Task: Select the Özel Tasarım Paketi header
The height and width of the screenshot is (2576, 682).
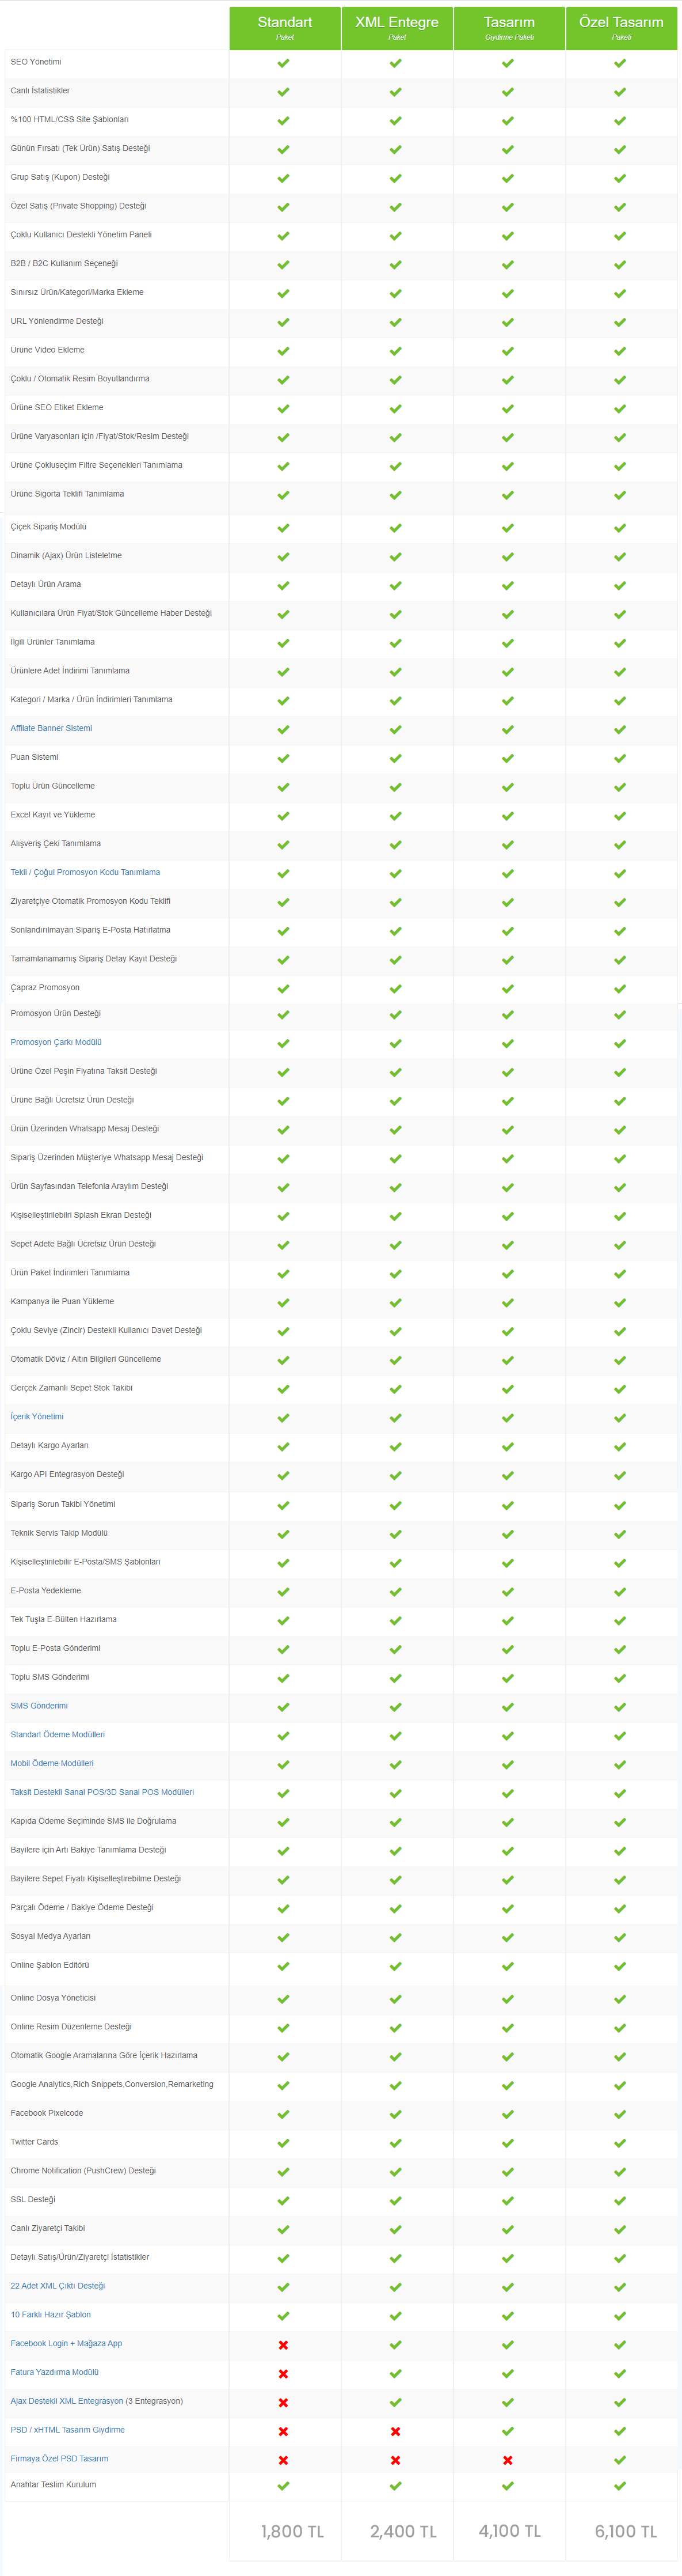Action: point(621,28)
